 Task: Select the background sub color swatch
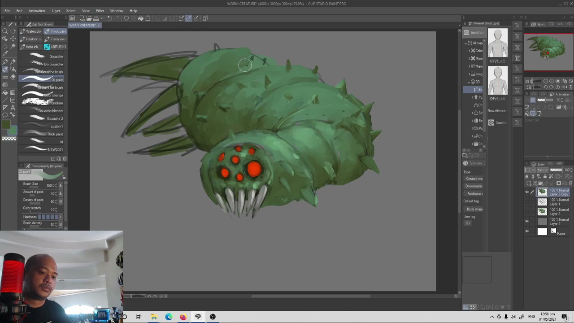pyautogui.click(x=12, y=131)
